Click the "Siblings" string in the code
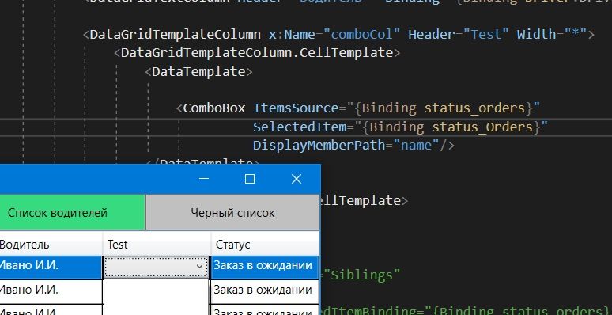The height and width of the screenshot is (315, 612). point(361,275)
